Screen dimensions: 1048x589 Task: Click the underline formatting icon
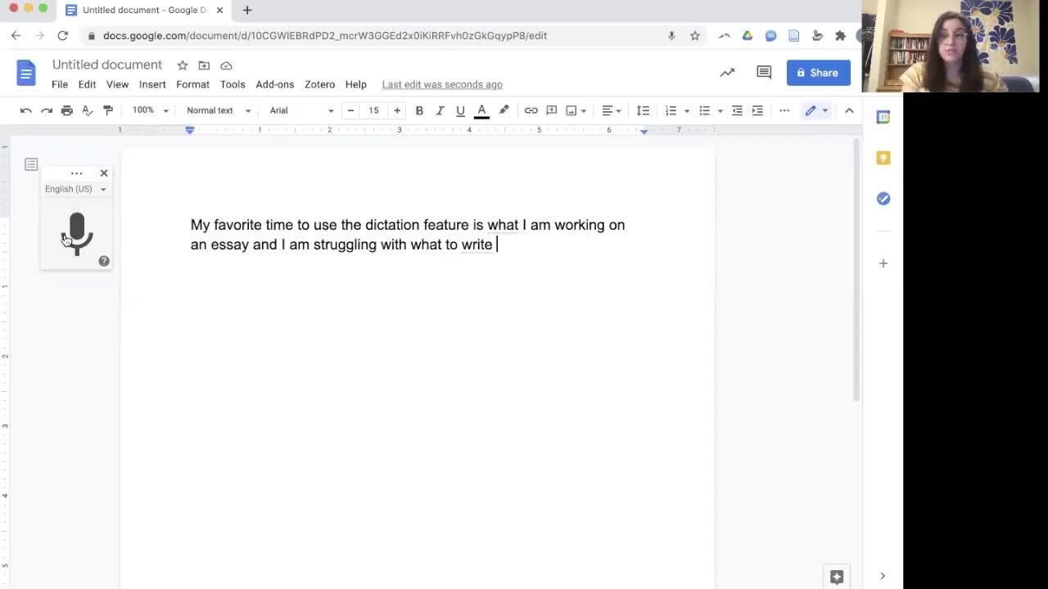(x=460, y=110)
